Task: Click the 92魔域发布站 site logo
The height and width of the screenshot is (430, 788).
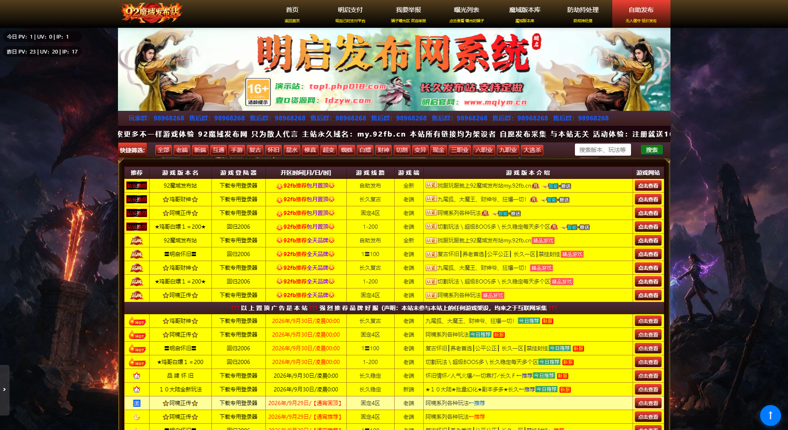Action: pos(151,13)
